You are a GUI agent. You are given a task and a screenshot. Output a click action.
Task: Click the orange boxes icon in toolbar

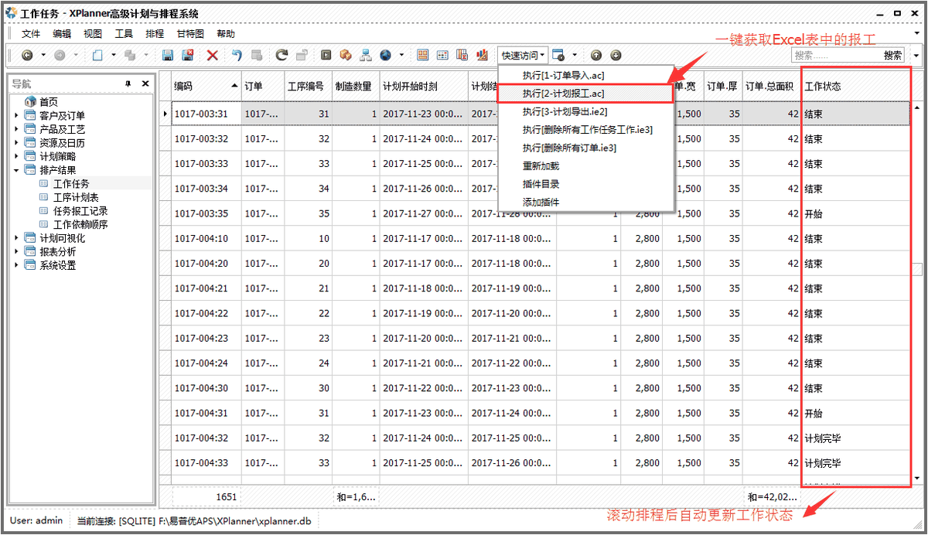[346, 55]
